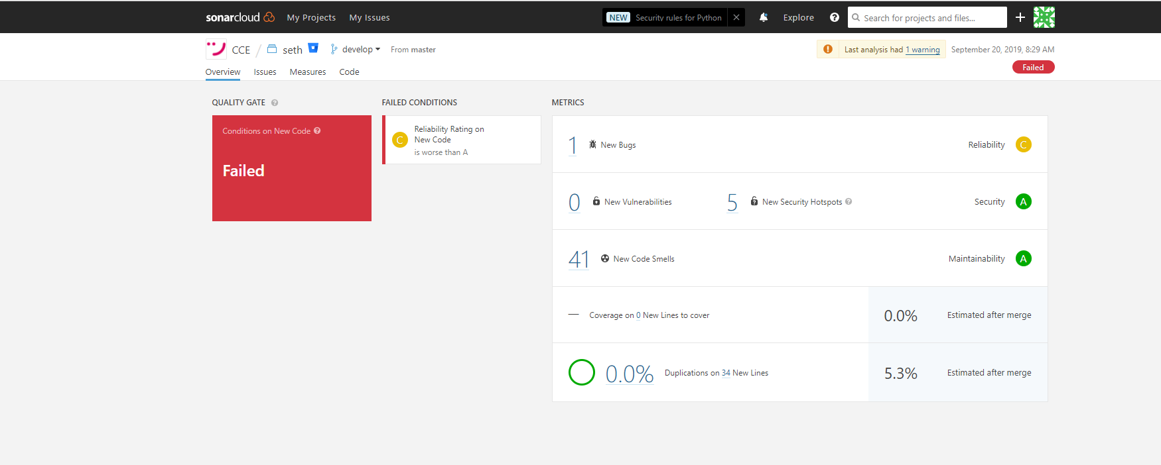The width and height of the screenshot is (1161, 465).
Task: Switch to the Issues tab
Action: tap(265, 72)
